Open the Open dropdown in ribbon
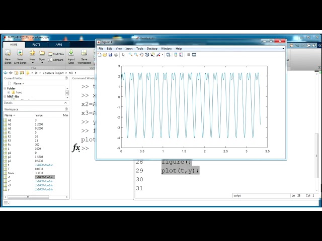This screenshot has height=241, width=322. 42,57
